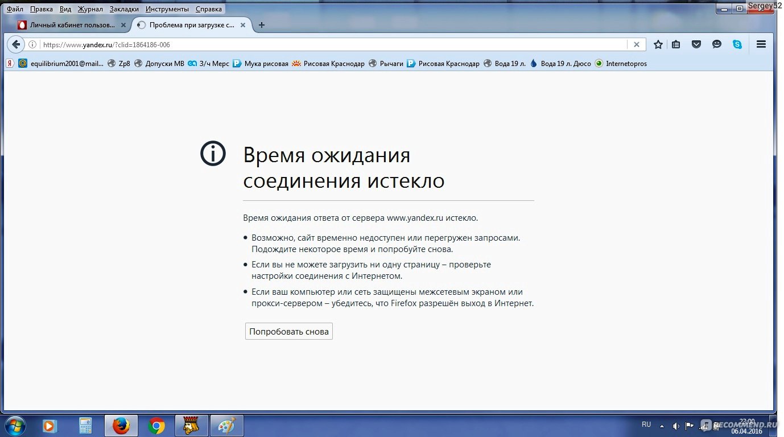The width and height of the screenshot is (784, 437).
Task: Switch RU keyboard language indicator
Action: click(x=646, y=424)
